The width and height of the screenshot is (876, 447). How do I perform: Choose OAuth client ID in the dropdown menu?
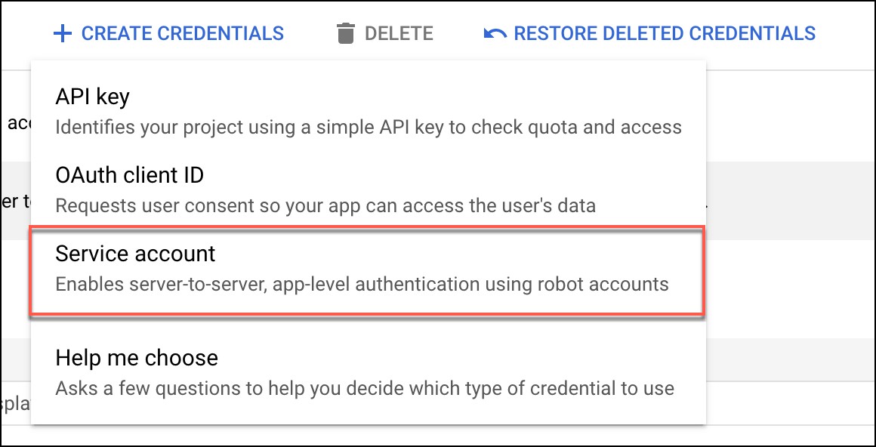[x=128, y=174]
